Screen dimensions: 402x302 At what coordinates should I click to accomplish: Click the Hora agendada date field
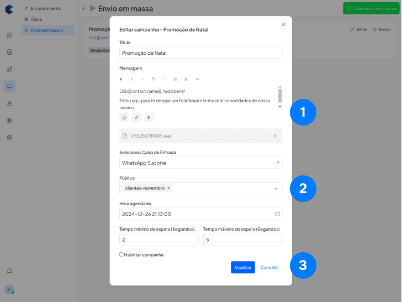[x=201, y=214]
